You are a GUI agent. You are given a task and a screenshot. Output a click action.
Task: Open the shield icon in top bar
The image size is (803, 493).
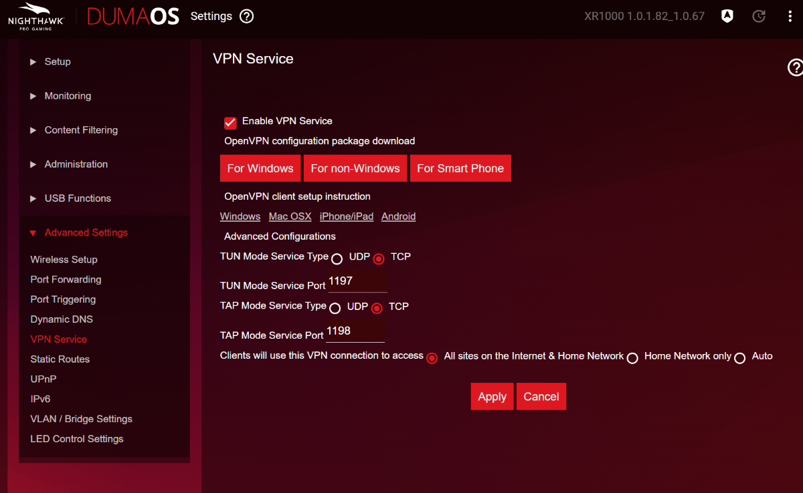pyautogui.click(x=727, y=17)
